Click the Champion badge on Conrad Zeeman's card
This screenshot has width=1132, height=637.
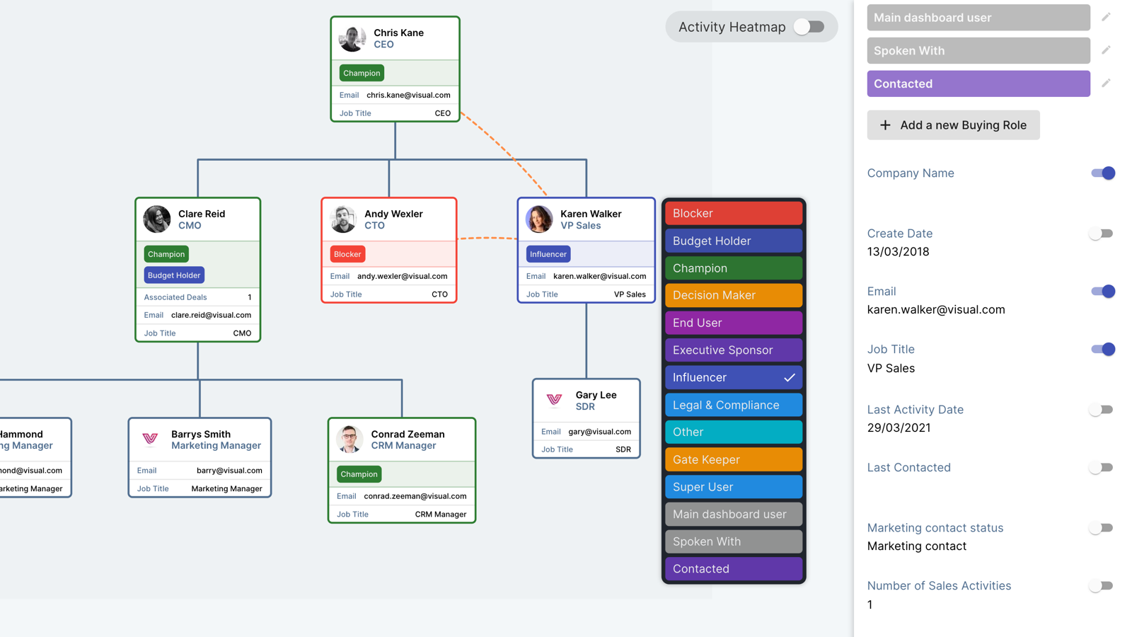click(x=359, y=474)
